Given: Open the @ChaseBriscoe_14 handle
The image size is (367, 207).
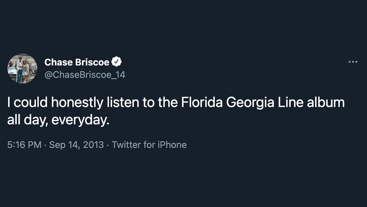Looking at the screenshot, I should click(85, 75).
